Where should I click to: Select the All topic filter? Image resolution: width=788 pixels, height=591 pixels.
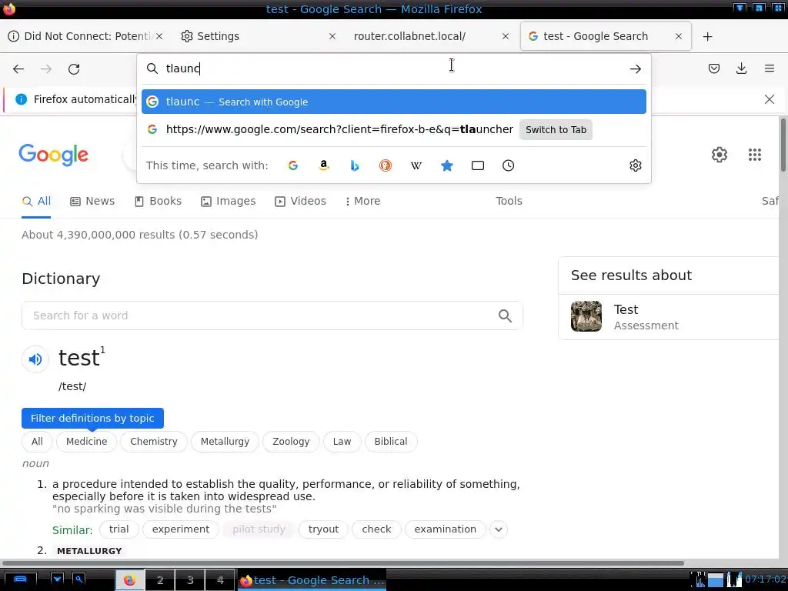point(37,441)
